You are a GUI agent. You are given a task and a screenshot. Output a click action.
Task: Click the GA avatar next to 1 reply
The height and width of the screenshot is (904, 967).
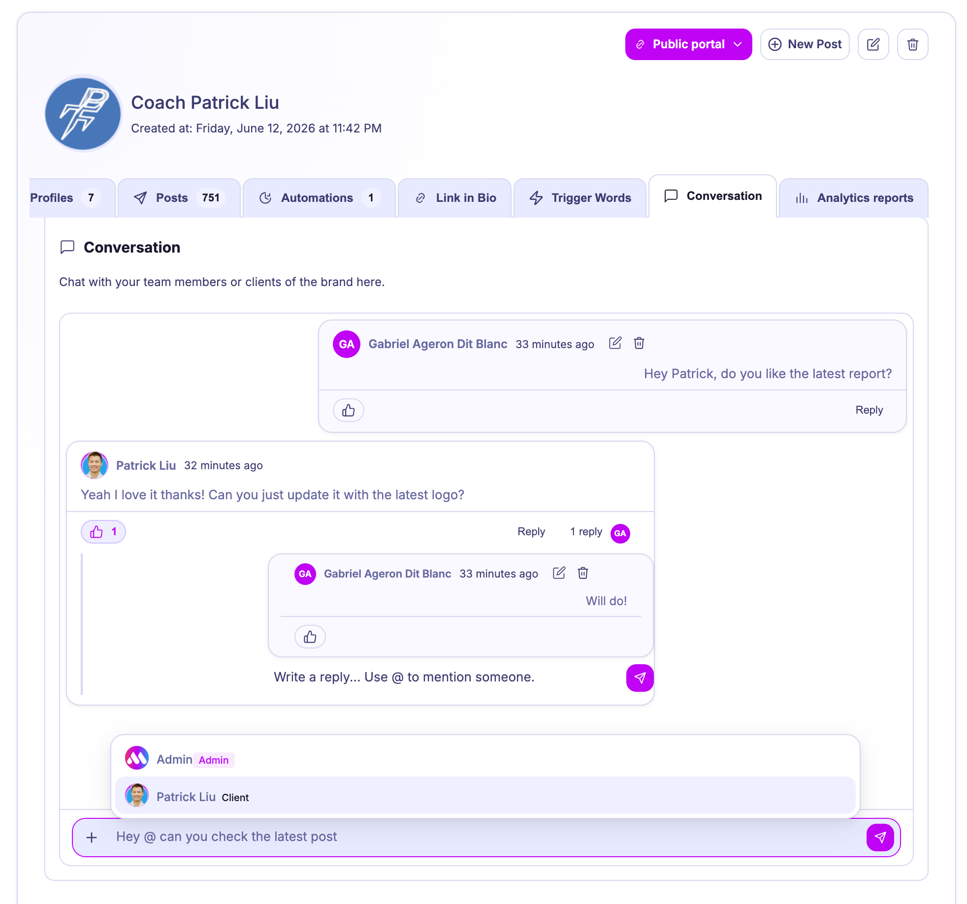point(620,533)
